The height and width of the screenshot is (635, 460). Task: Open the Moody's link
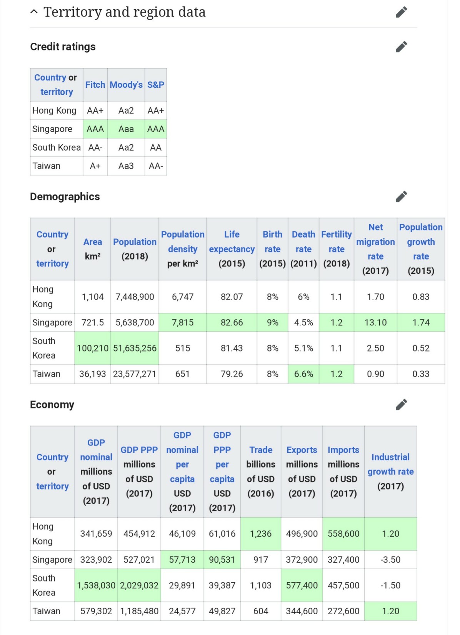(x=126, y=85)
